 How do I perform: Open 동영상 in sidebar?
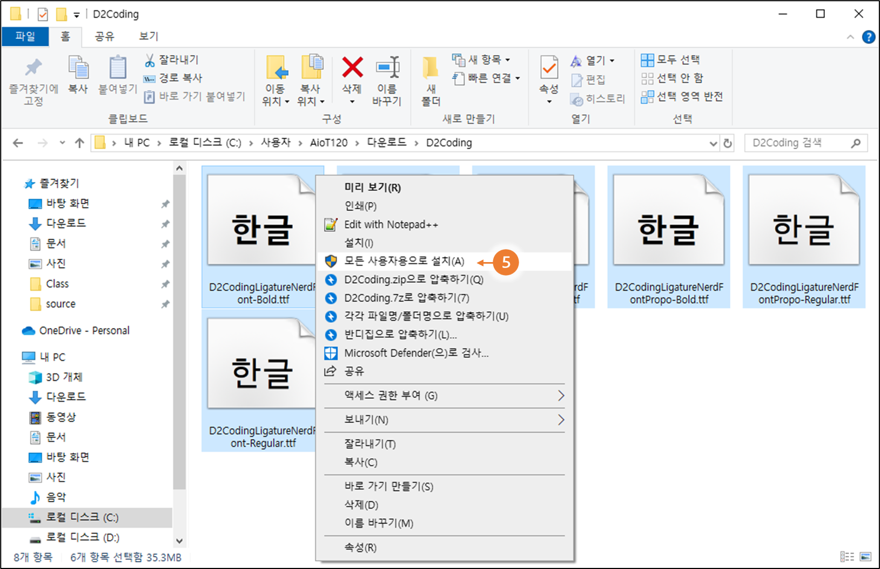52,417
